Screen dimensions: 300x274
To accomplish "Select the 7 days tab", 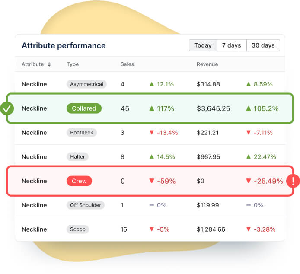I will (x=232, y=45).
